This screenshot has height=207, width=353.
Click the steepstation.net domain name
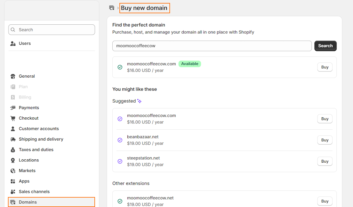click(143, 158)
